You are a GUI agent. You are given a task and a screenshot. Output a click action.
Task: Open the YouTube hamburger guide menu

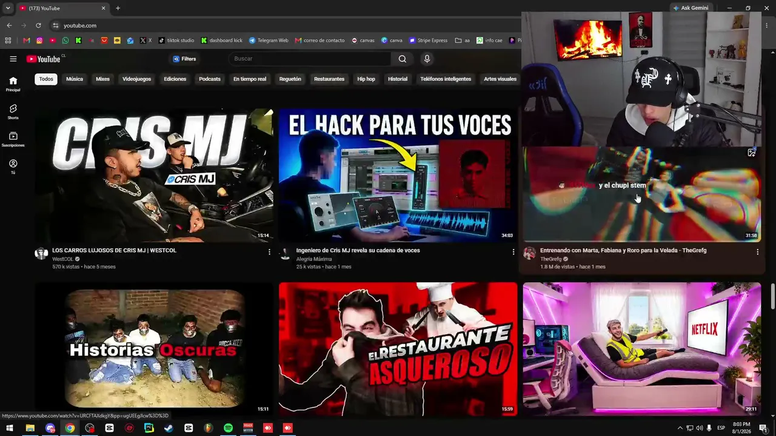click(x=13, y=59)
